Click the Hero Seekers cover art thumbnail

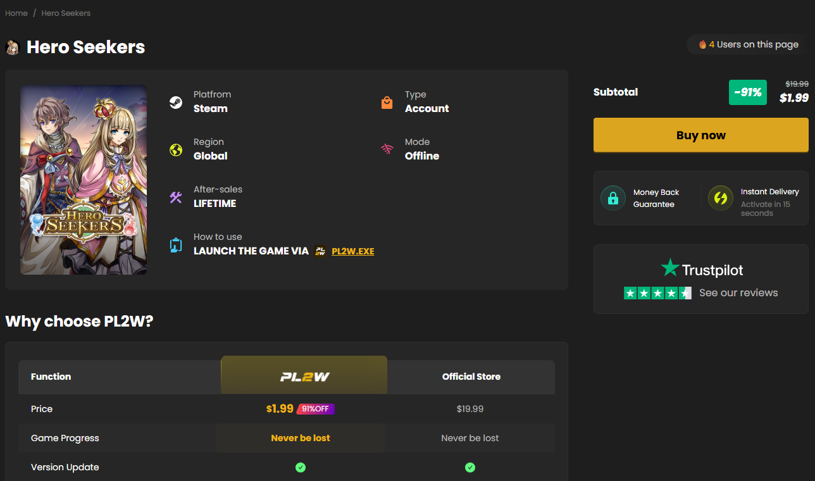[x=84, y=180]
